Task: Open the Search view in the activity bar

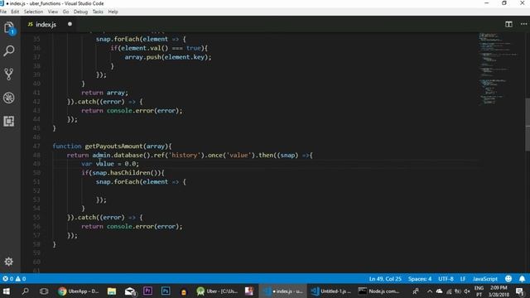Action: pyautogui.click(x=9, y=51)
